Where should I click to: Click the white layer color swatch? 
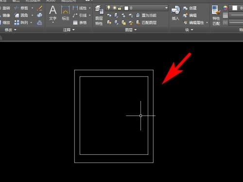126,8
